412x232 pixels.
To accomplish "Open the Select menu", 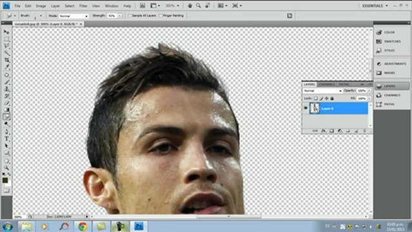I will (70, 6).
